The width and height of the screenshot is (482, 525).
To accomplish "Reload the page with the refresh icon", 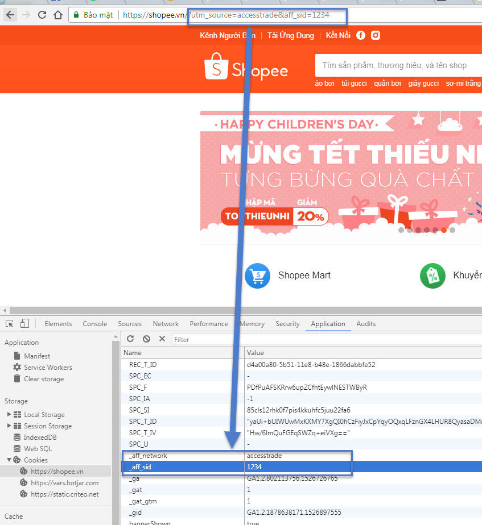I will 42,15.
